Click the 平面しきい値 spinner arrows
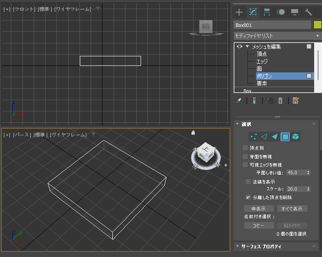322x257 pixels. click(x=308, y=172)
